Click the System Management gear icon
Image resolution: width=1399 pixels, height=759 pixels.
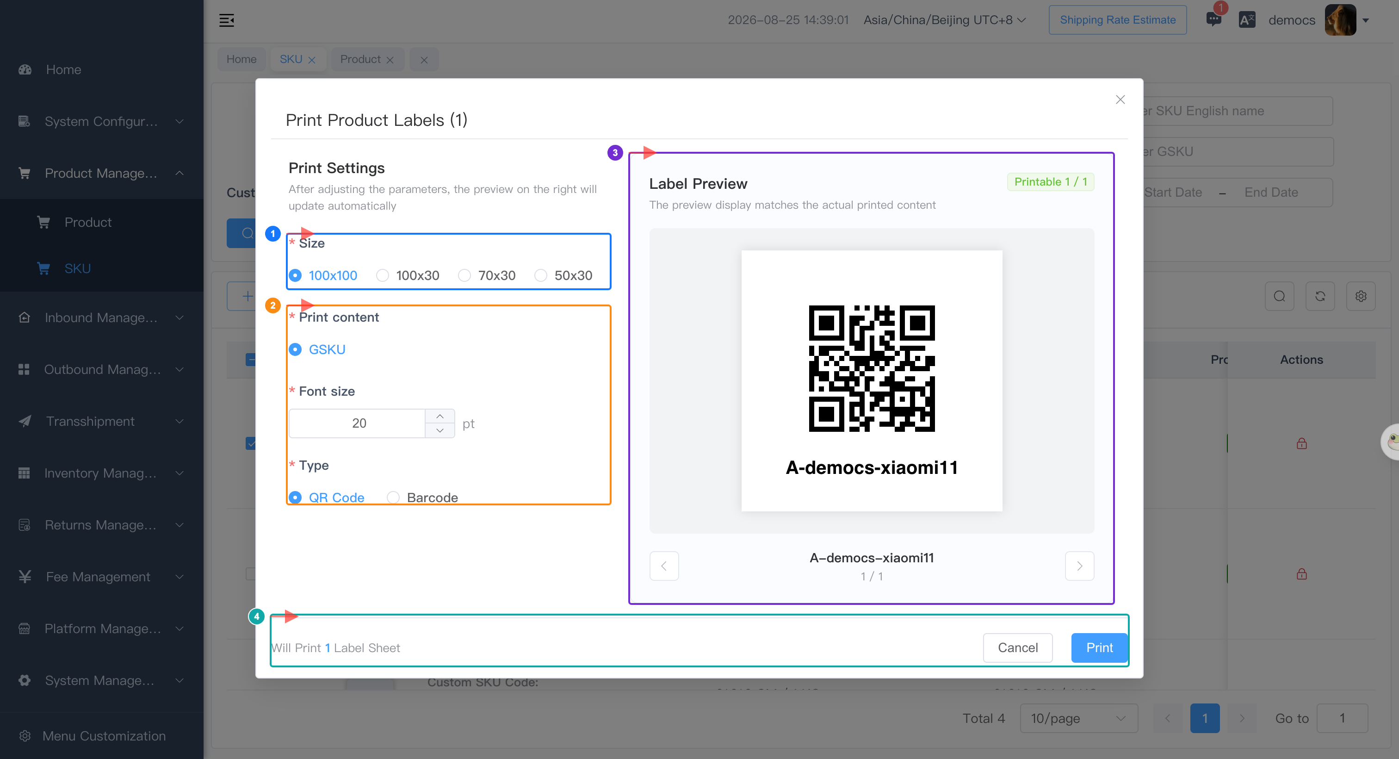25,680
